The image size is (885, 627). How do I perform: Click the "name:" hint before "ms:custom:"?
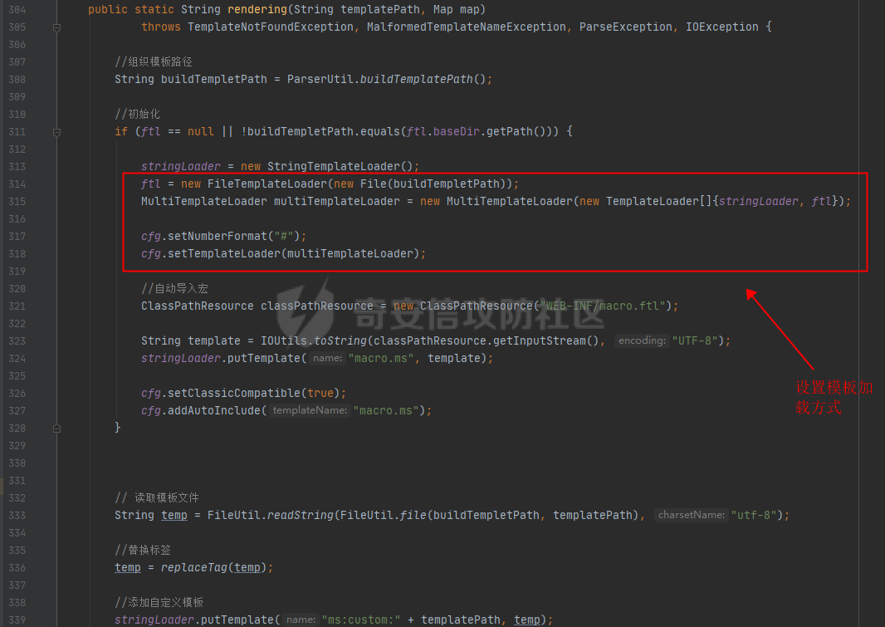301,620
